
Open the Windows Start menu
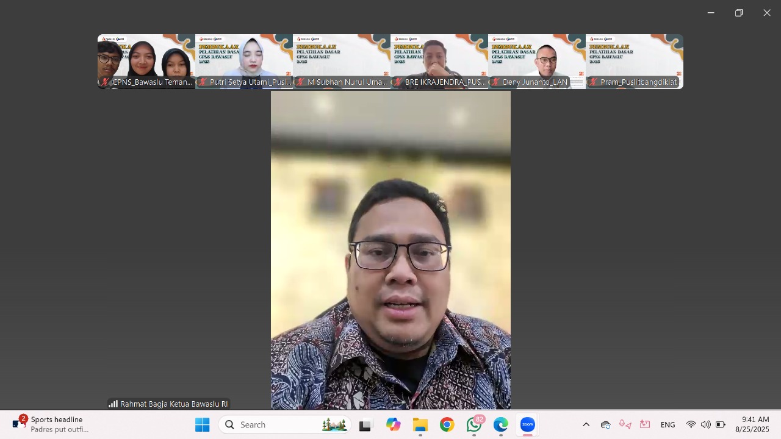[x=202, y=424]
